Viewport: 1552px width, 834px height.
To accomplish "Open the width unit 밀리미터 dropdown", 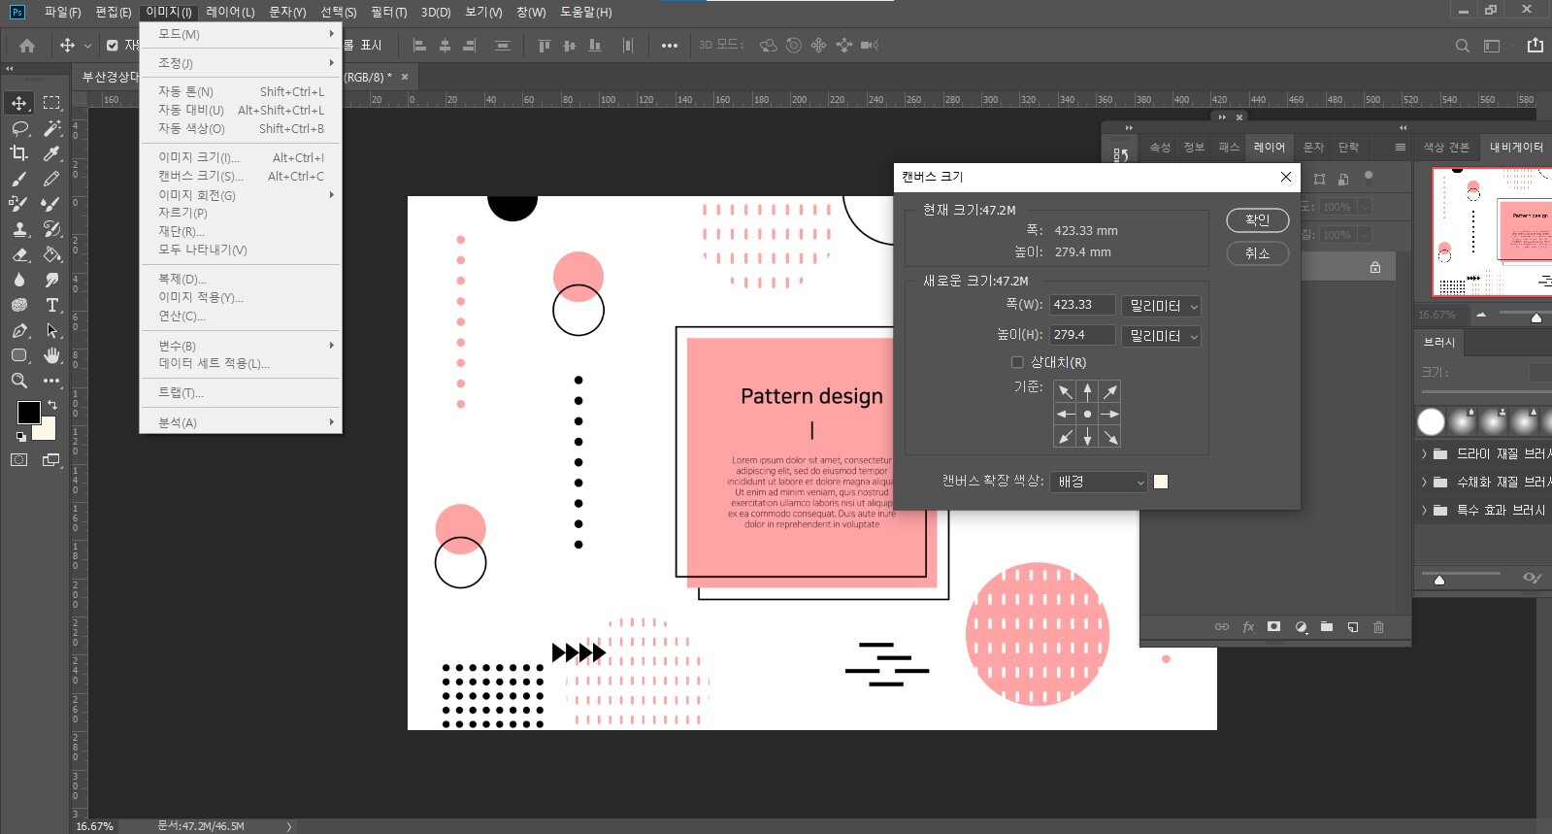I will pyautogui.click(x=1162, y=306).
